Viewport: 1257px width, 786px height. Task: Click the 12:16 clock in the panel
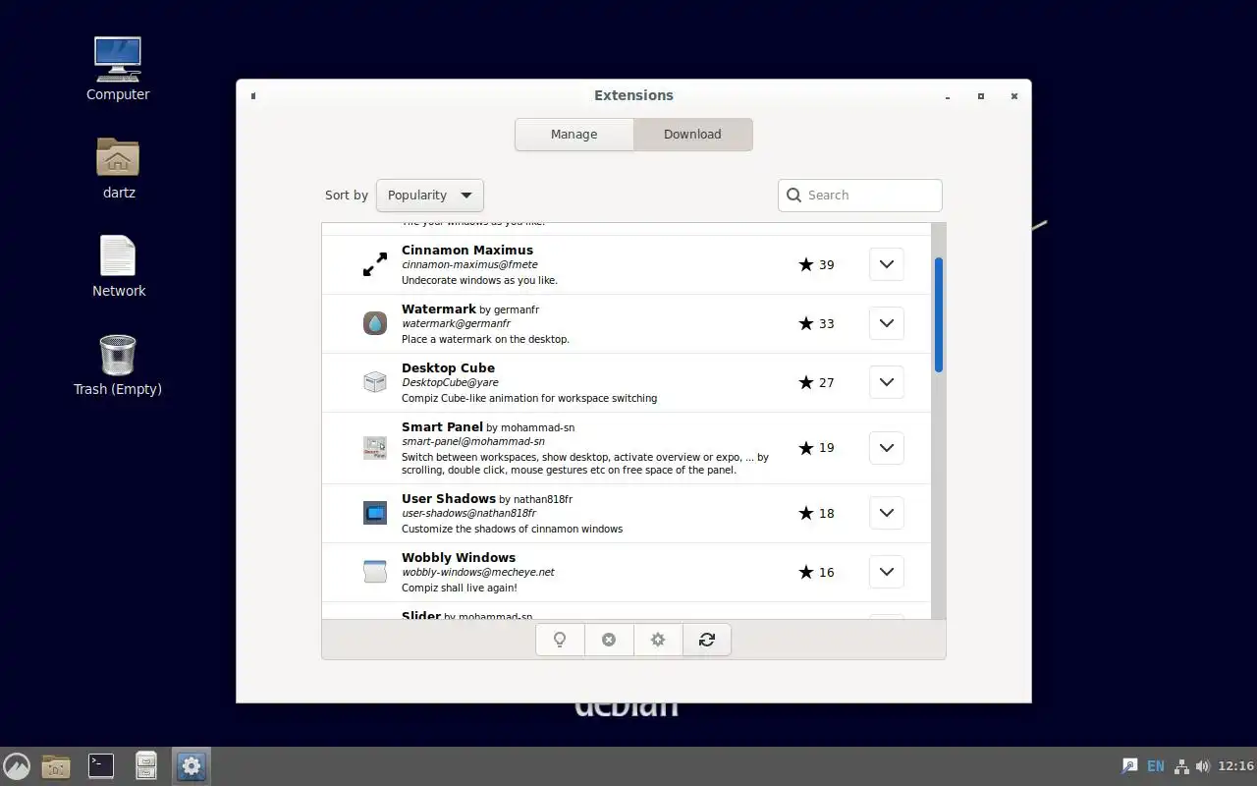tap(1235, 766)
